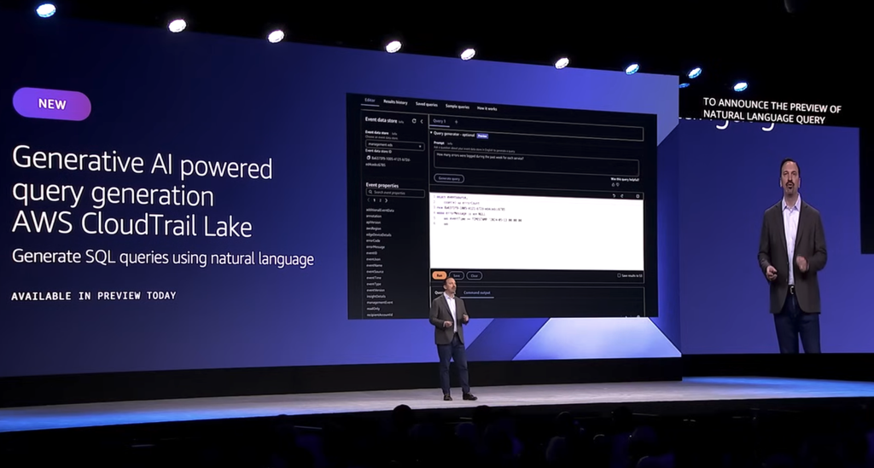Click the edgeDeviceDetails property

point(378,234)
